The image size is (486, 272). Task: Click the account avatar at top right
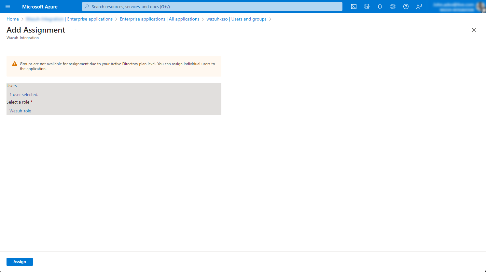click(x=480, y=7)
